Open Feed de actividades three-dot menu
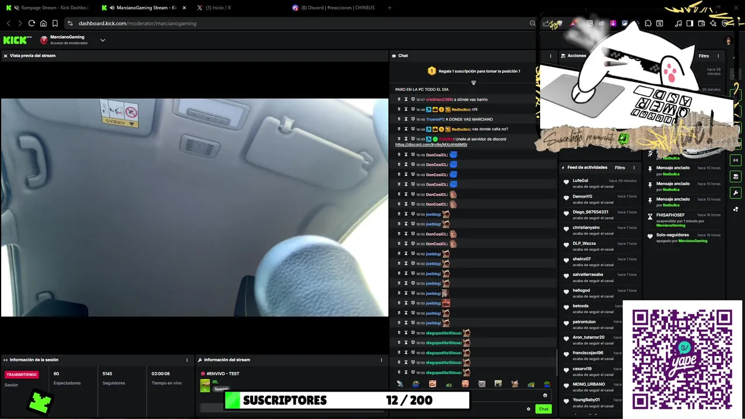The image size is (745, 419). tap(634, 168)
